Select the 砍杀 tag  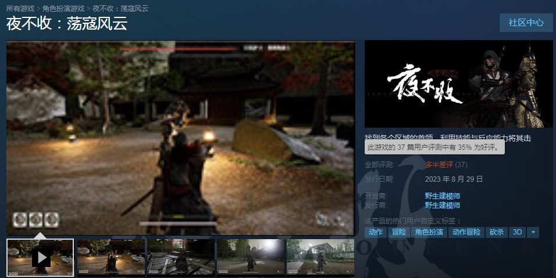(x=496, y=232)
